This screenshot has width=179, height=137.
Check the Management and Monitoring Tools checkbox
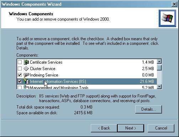point(20,88)
